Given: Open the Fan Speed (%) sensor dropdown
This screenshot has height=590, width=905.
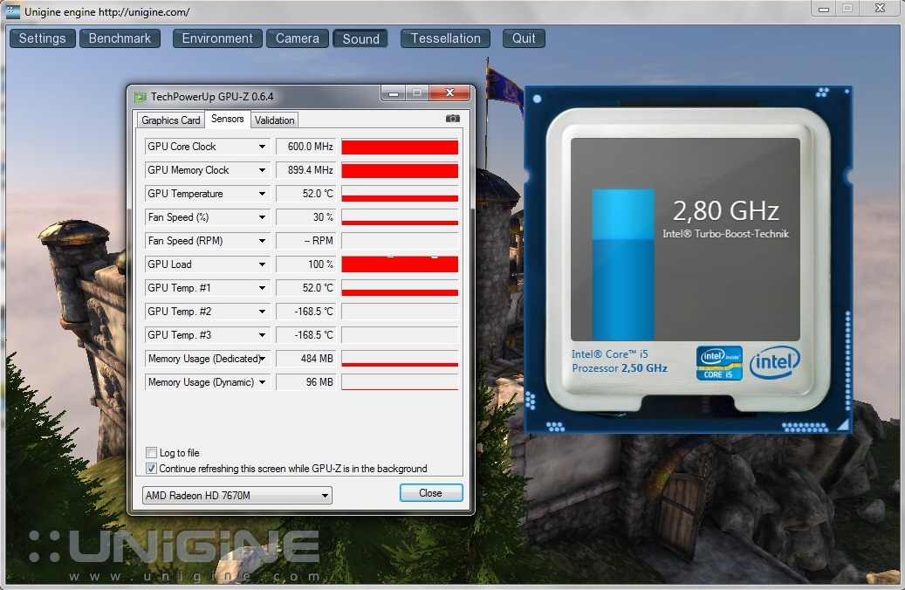Looking at the screenshot, I should tap(262, 217).
